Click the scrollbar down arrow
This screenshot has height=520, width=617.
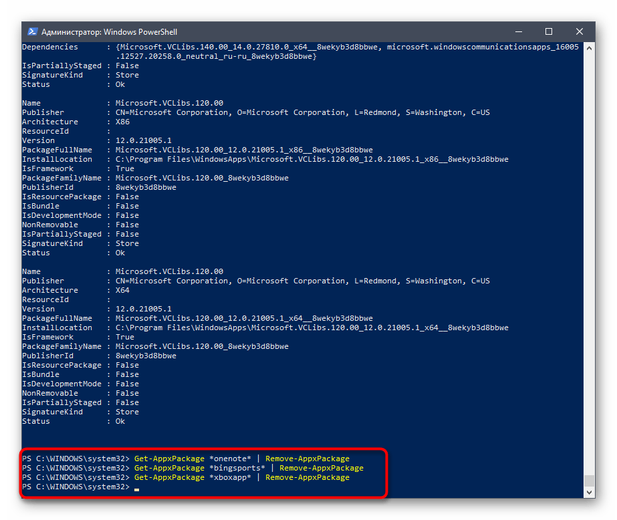click(x=589, y=493)
